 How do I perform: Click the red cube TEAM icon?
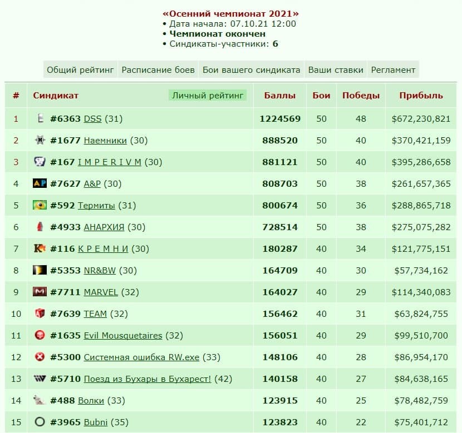(x=40, y=313)
